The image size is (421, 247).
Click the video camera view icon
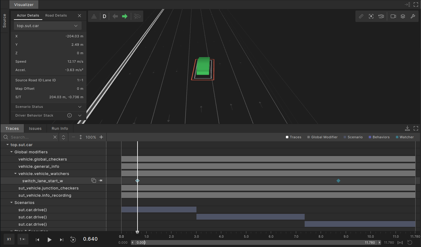(393, 16)
